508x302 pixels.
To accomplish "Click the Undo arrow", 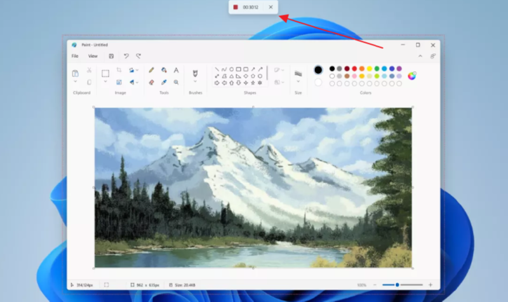I will (126, 56).
